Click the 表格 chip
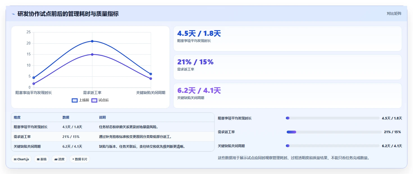Screen dimensions: 413x174 click(x=42, y=159)
